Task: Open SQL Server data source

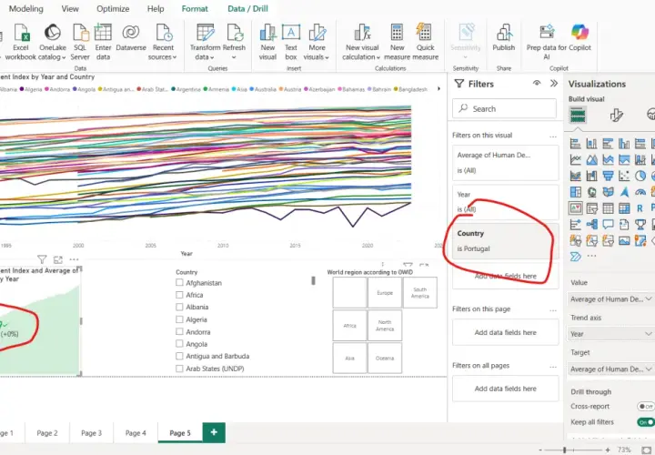Action: [80, 42]
